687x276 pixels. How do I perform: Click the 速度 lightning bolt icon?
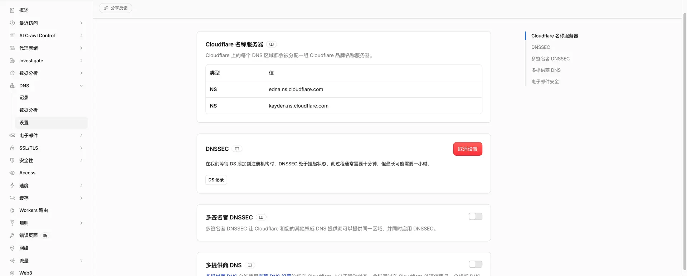12,185
